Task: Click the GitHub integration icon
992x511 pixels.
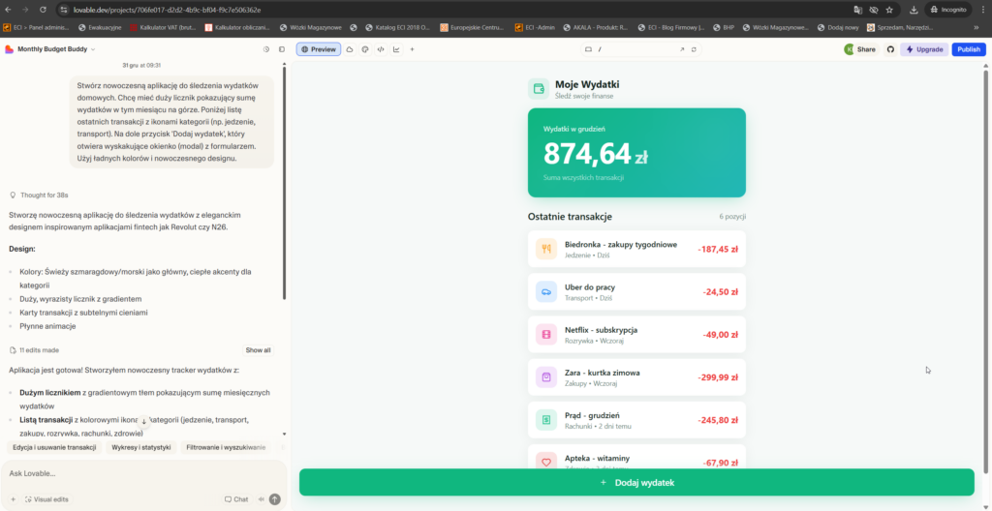Action: 890,49
